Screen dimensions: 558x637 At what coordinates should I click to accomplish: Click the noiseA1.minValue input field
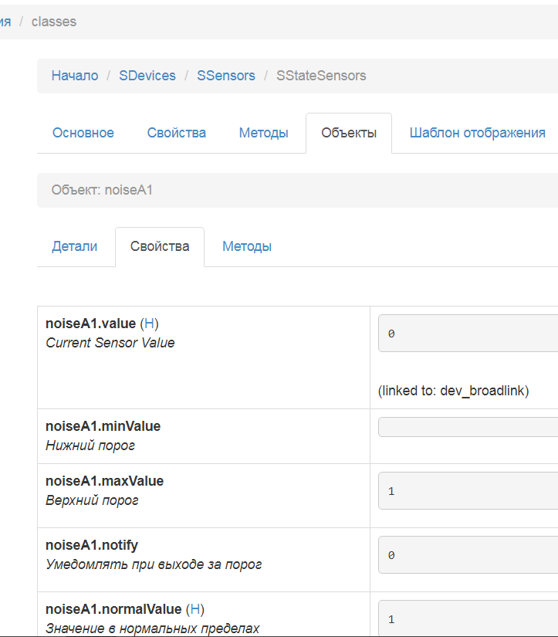click(x=468, y=427)
